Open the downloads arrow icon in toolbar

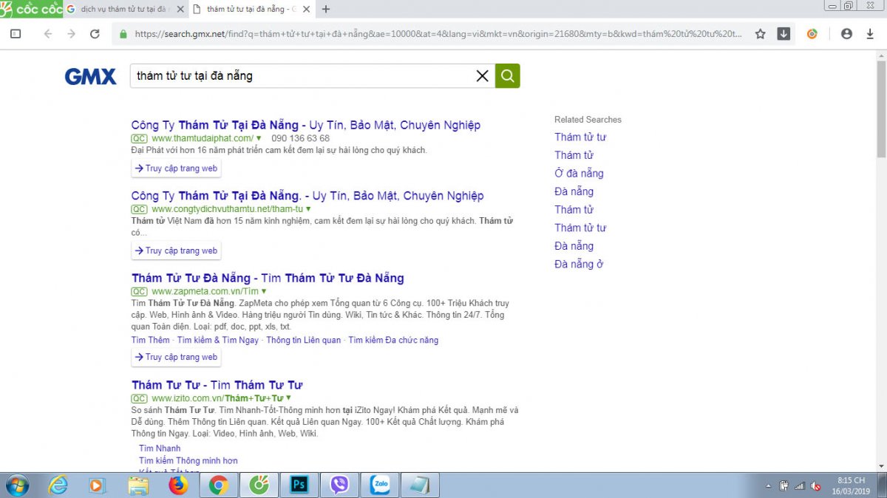(784, 34)
